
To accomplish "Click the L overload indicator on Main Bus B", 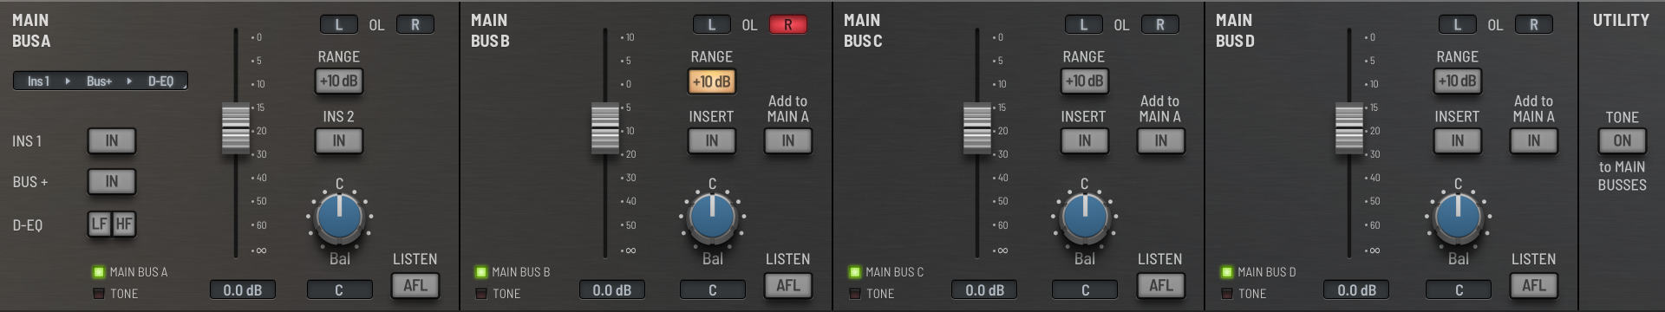I will (712, 24).
